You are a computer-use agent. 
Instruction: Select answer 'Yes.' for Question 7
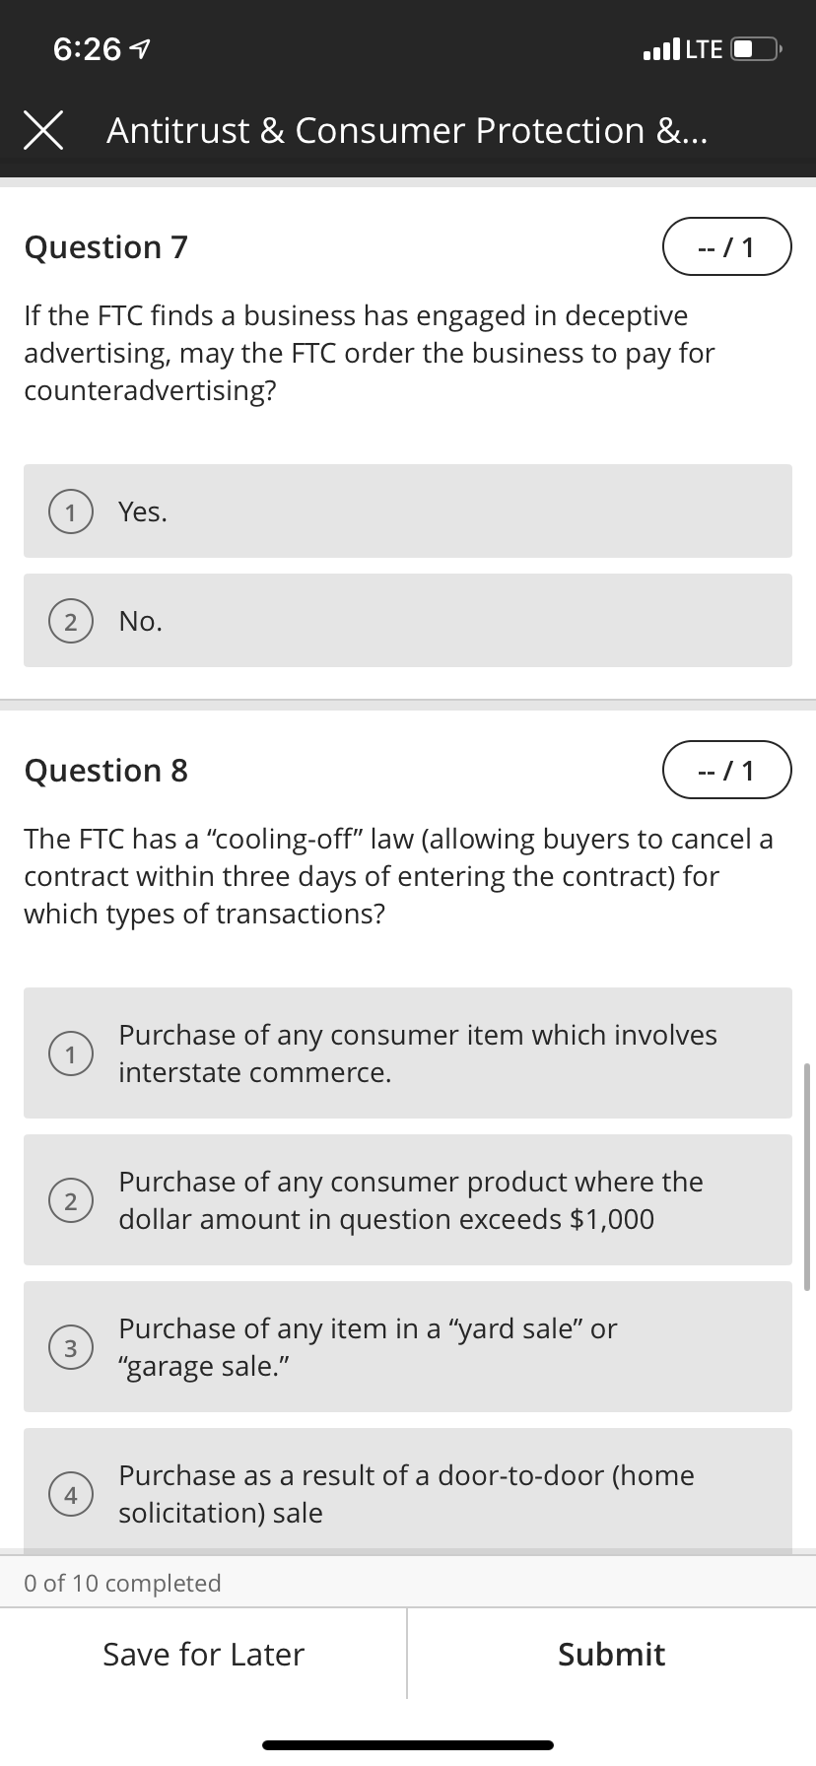pyautogui.click(x=407, y=510)
